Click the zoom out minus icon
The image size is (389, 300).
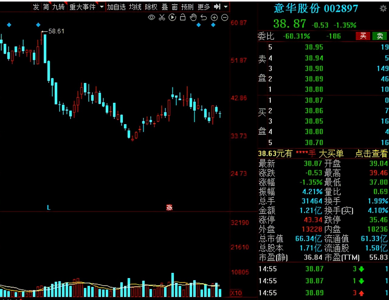[x=225, y=17]
